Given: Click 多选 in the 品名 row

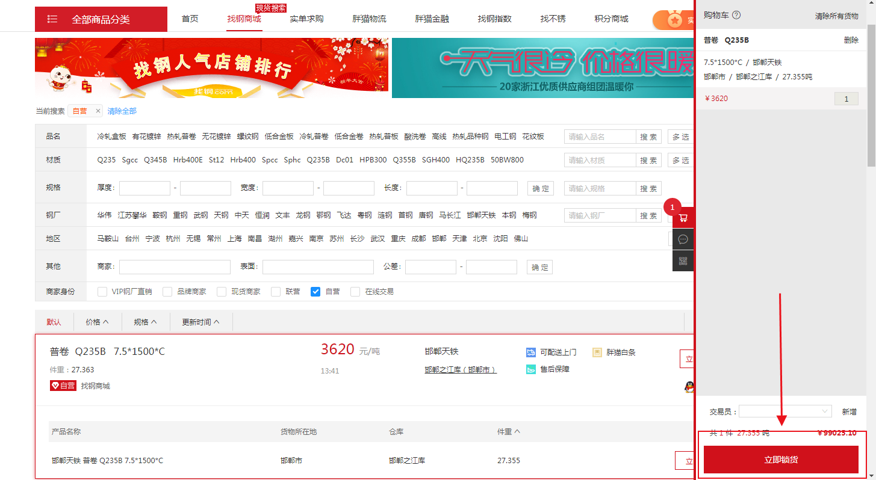Looking at the screenshot, I should tap(681, 137).
